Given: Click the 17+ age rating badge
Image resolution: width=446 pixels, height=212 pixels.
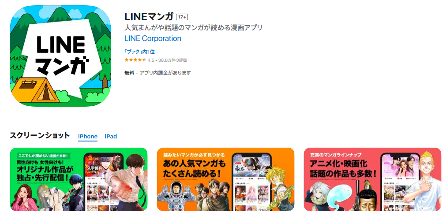Looking at the screenshot, I should (182, 17).
